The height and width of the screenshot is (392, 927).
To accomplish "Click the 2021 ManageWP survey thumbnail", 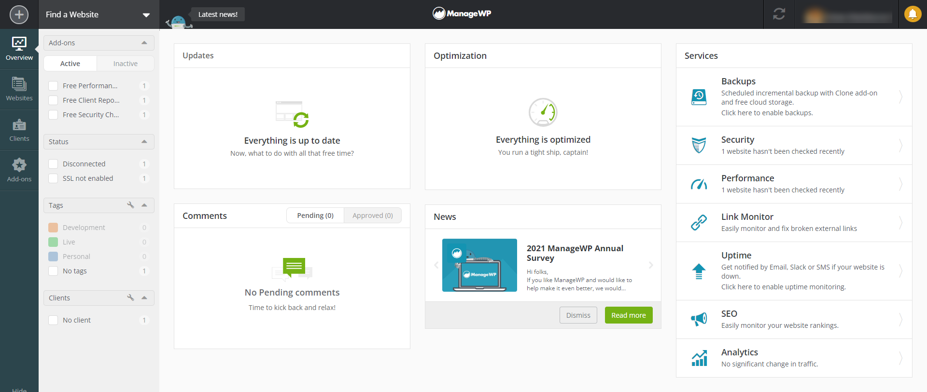I will click(x=479, y=265).
